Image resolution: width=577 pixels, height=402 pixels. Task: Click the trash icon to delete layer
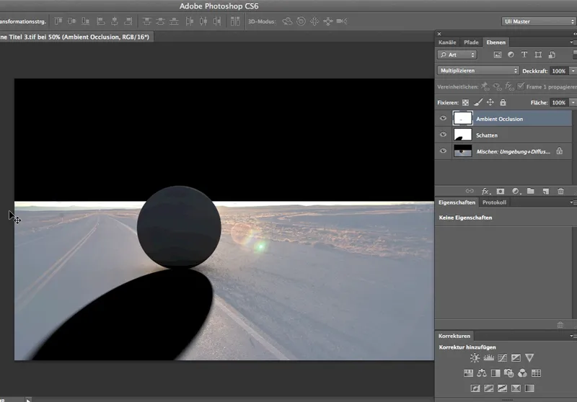click(x=560, y=191)
